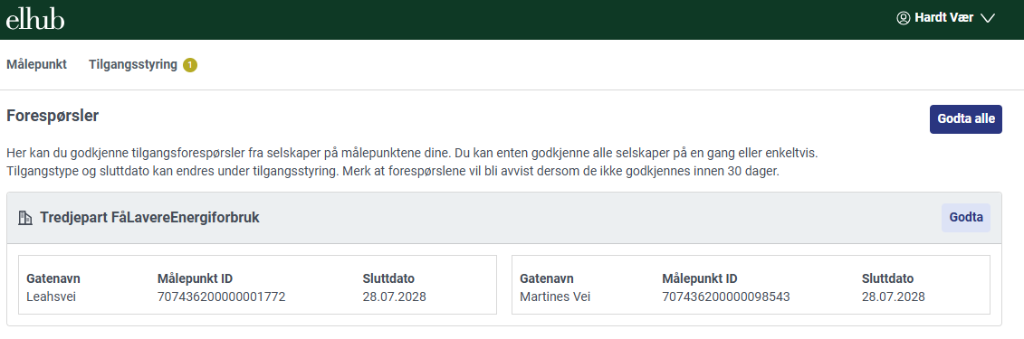
Task: Open the Hardt Vær user menu
Action: tap(945, 18)
